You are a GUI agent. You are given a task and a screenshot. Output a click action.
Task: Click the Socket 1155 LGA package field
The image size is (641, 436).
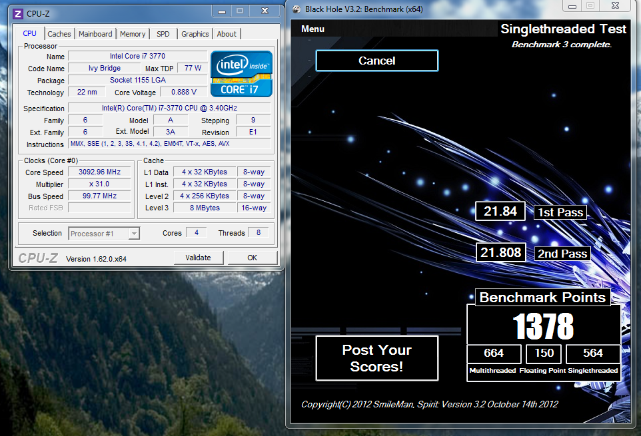click(x=138, y=80)
